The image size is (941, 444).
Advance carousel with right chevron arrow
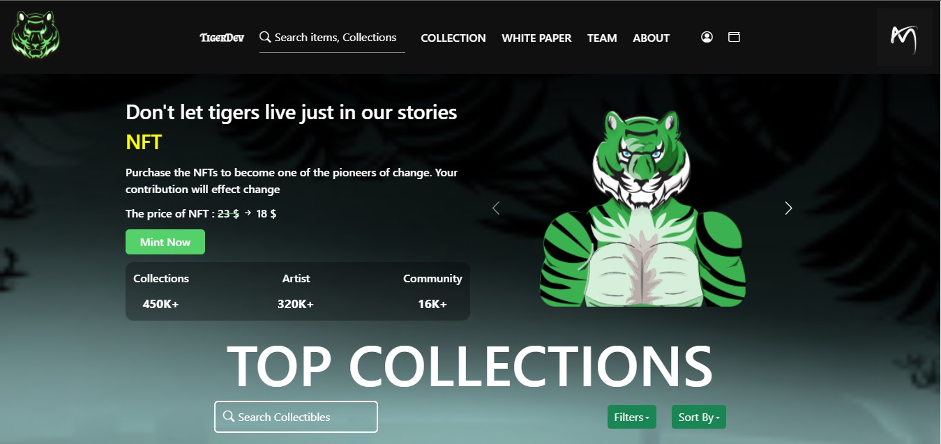tap(788, 208)
